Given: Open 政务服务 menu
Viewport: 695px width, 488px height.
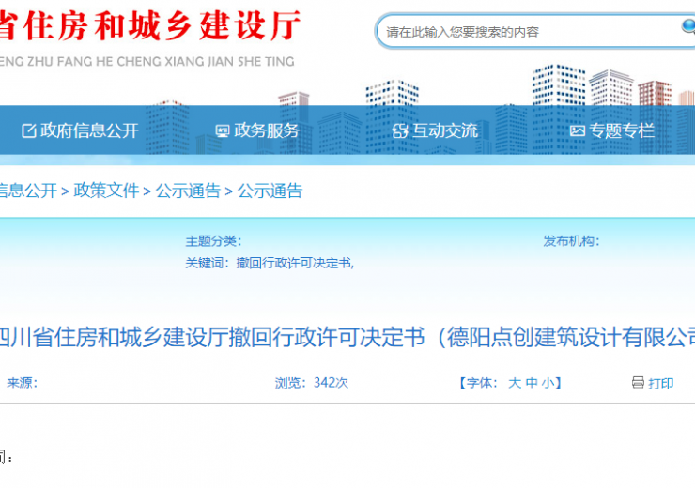Looking at the screenshot, I should 257,130.
